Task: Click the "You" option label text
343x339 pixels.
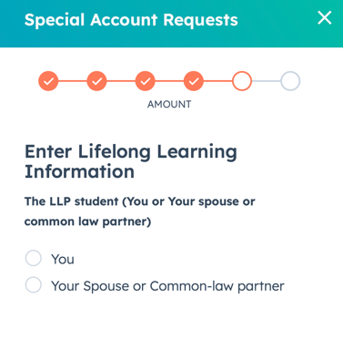Action: [63, 259]
